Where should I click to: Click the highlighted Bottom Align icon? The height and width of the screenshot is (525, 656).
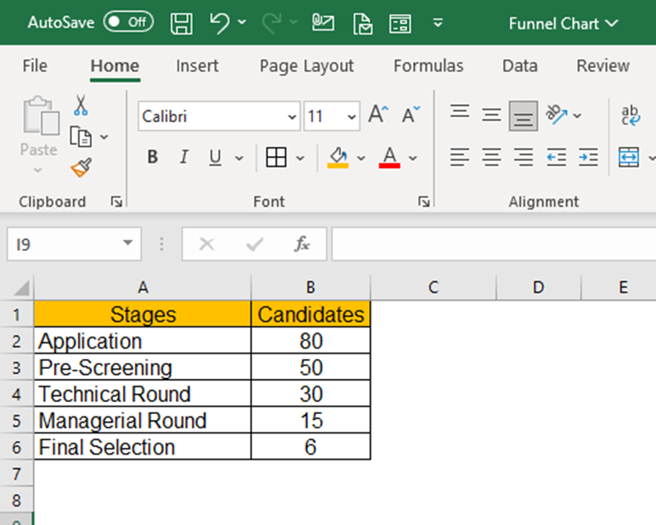tap(523, 116)
